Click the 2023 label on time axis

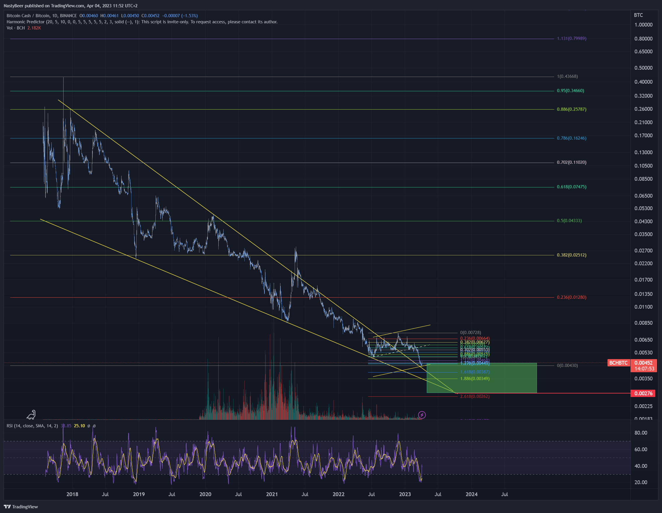tap(405, 494)
